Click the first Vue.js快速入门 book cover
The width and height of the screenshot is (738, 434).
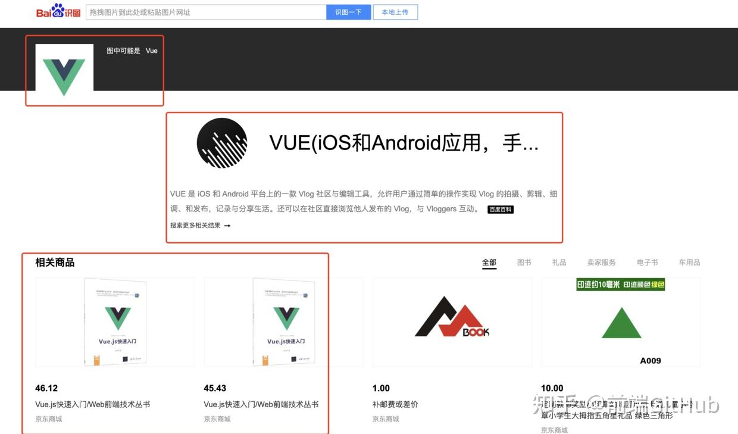pyautogui.click(x=115, y=321)
